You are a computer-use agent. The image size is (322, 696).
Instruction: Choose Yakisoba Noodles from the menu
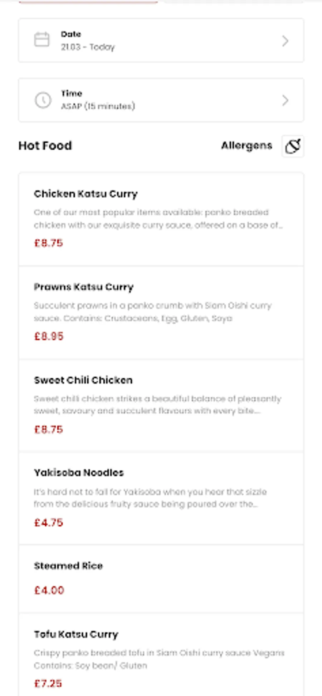pyautogui.click(x=79, y=473)
